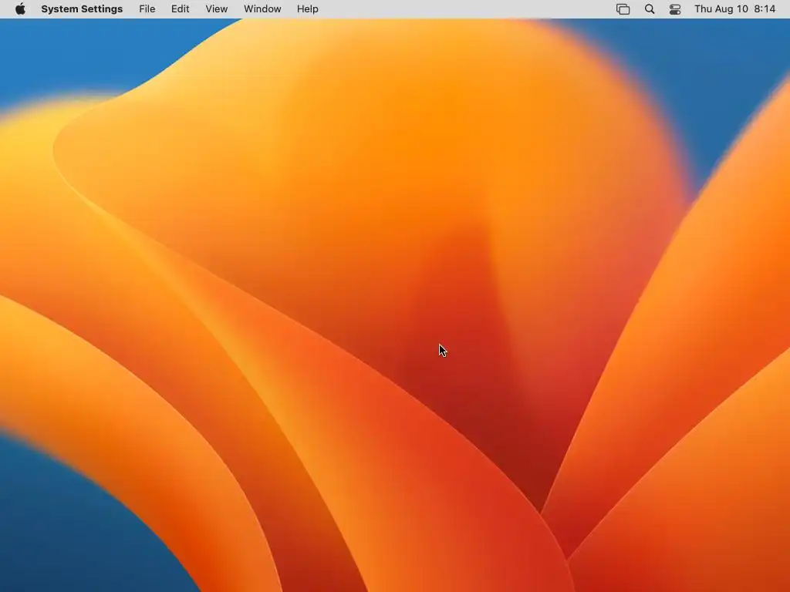Open Control Center icon
Screen dimensions: 790x592
675,9
